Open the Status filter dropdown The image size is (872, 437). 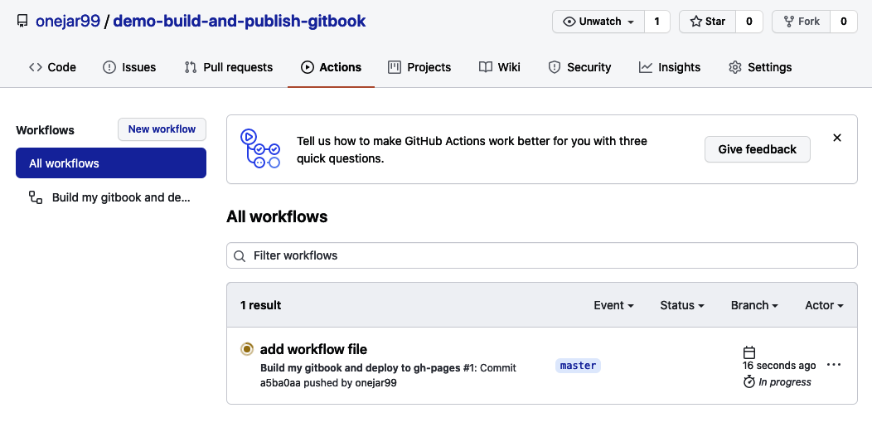(x=682, y=305)
